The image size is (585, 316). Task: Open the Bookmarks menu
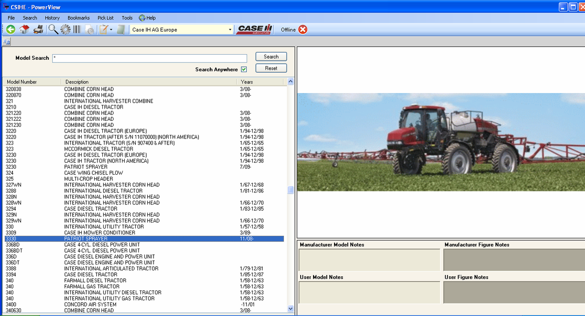(x=79, y=18)
